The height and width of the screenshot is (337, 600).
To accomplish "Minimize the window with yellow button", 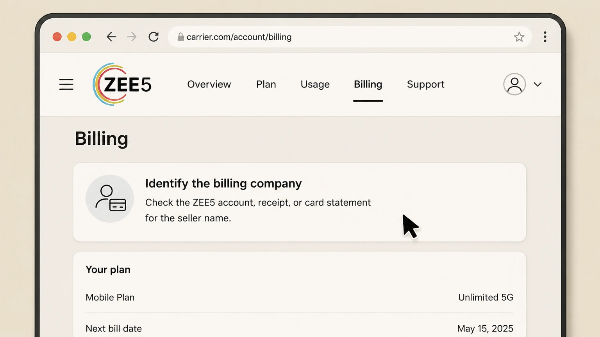I will coord(72,37).
